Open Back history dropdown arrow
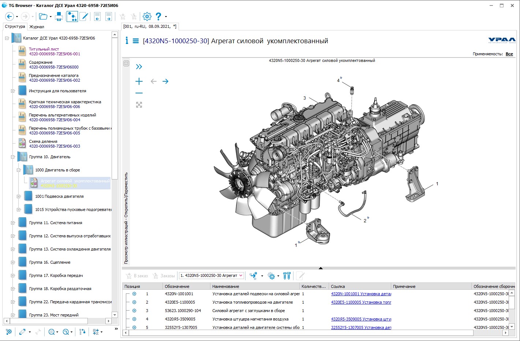The width and height of the screenshot is (520, 341). pyautogui.click(x=17, y=17)
